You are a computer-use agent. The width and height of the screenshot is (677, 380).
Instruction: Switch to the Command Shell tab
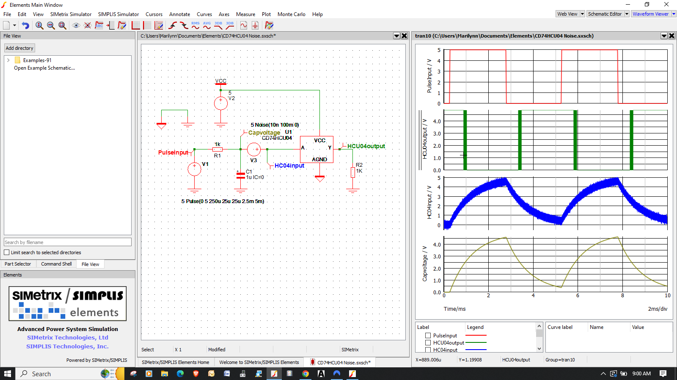pos(56,264)
